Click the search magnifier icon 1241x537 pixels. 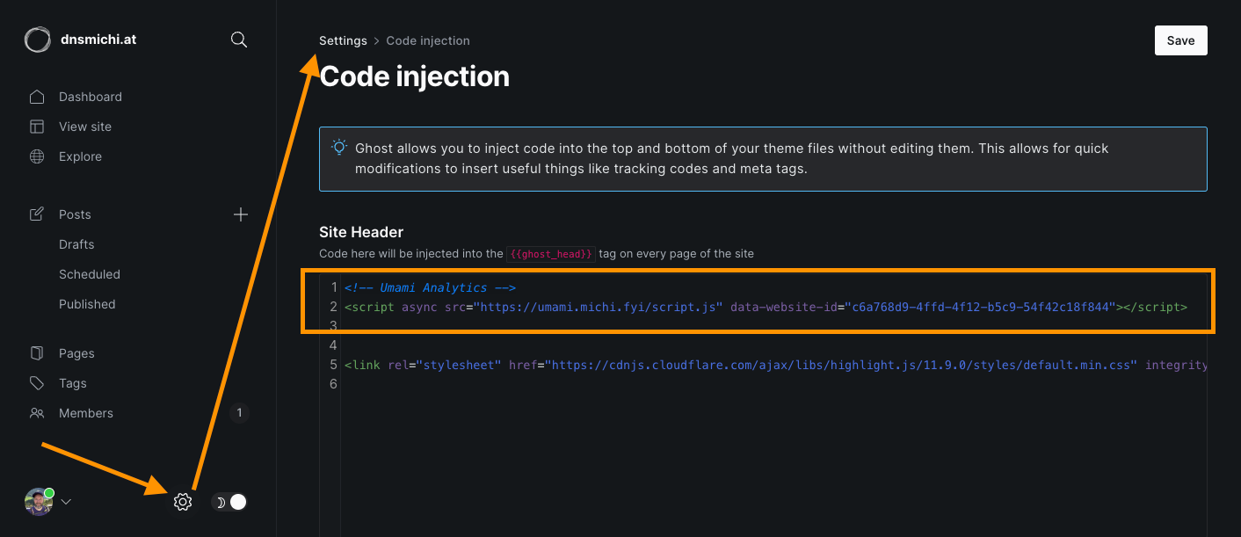click(238, 40)
